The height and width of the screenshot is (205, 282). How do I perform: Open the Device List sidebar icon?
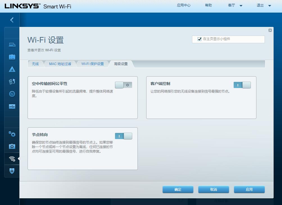point(12,45)
